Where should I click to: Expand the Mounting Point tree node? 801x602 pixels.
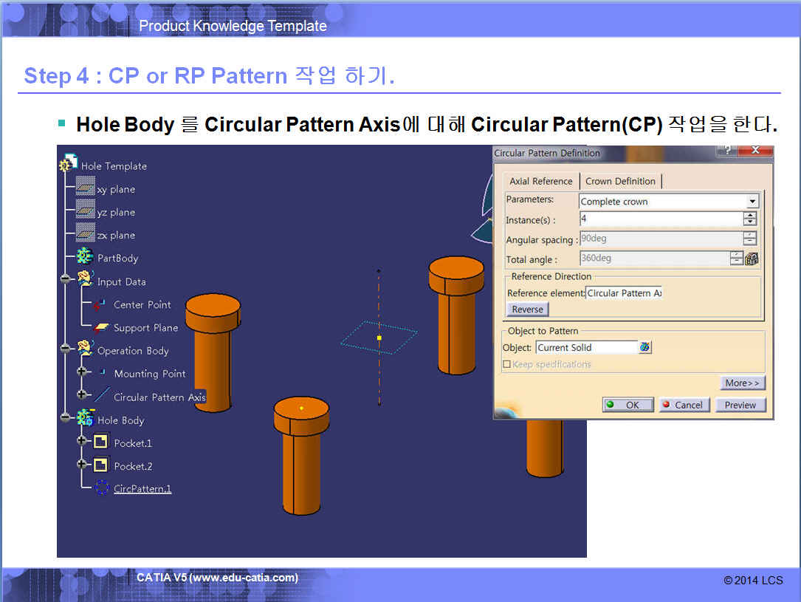(81, 372)
